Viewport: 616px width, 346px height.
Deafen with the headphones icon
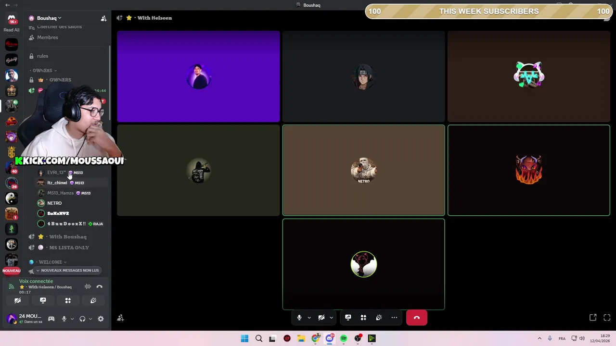[82, 319]
